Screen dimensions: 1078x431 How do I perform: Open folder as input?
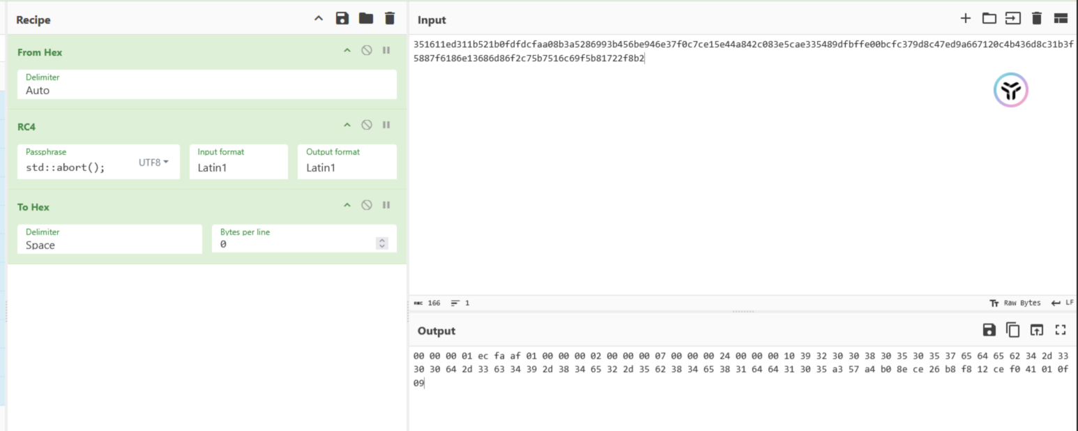click(989, 19)
